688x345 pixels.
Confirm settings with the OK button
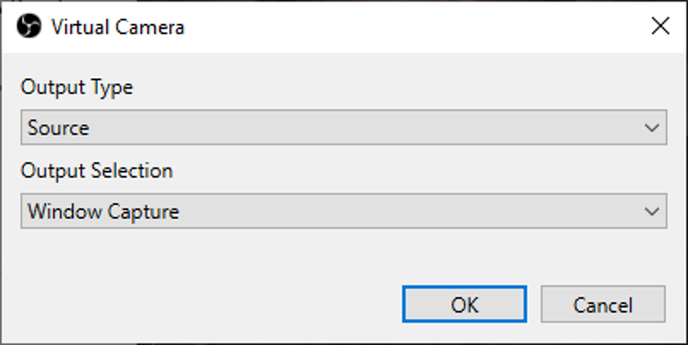(464, 305)
